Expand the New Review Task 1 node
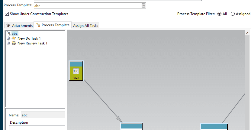 point(8,43)
